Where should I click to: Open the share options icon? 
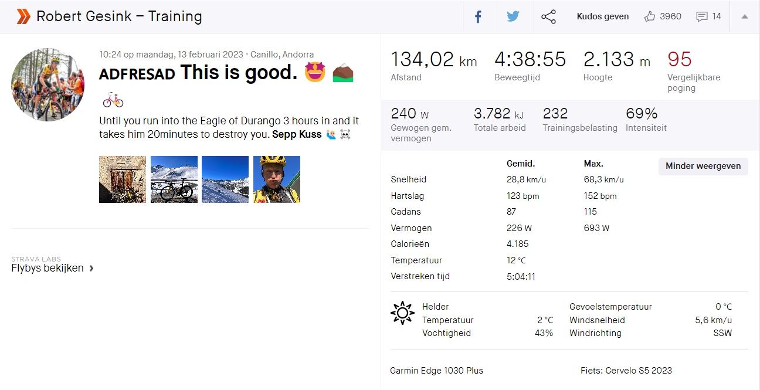pyautogui.click(x=548, y=16)
